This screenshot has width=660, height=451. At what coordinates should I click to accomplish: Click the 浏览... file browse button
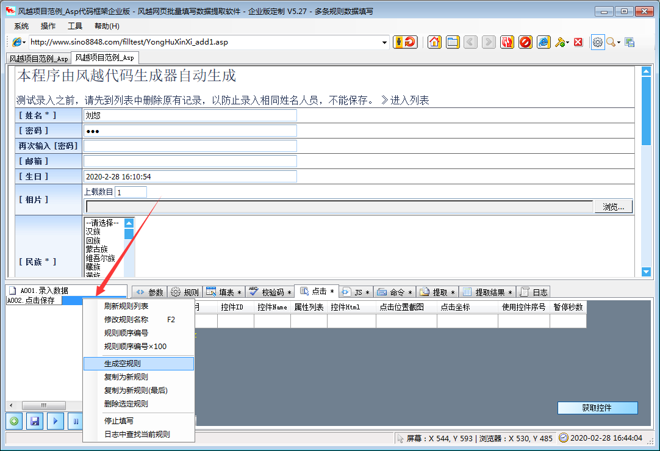tap(613, 207)
